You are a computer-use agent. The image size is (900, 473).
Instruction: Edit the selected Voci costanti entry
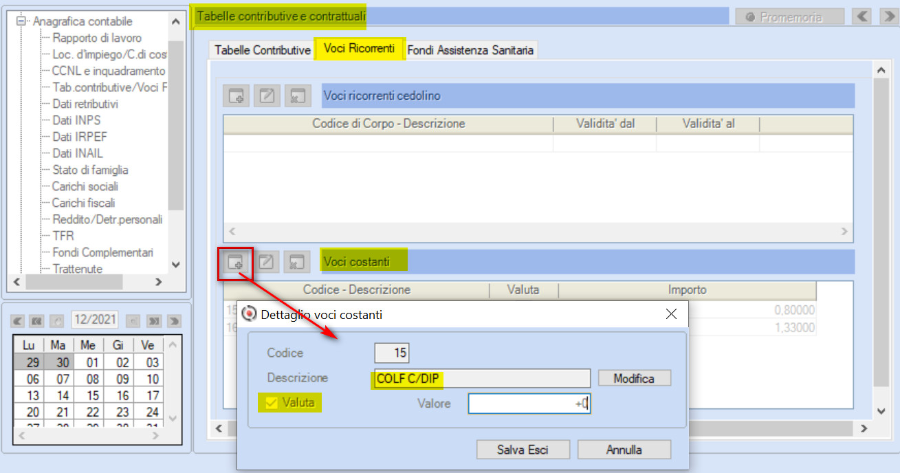266,262
